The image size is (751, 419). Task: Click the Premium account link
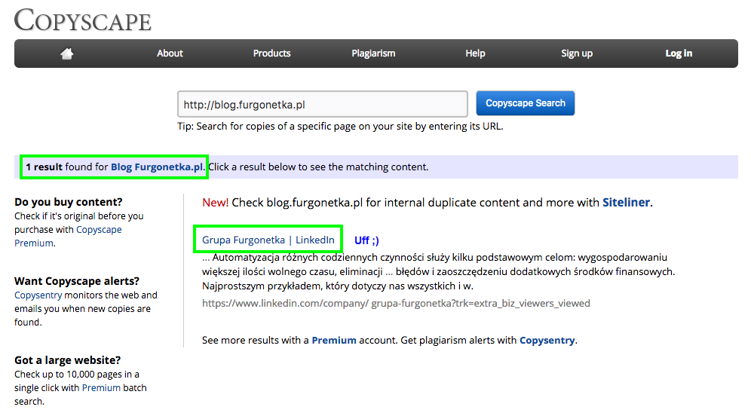[334, 341]
